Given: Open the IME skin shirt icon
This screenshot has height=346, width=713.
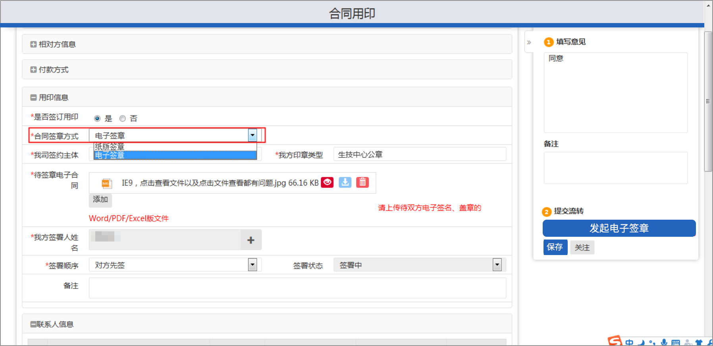Looking at the screenshot, I should (699, 342).
